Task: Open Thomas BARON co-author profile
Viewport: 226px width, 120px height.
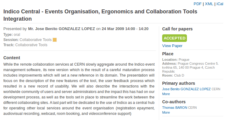Action: (175, 108)
